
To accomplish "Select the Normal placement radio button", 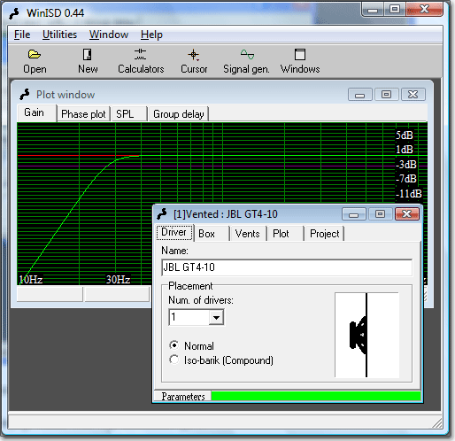I will pos(174,345).
